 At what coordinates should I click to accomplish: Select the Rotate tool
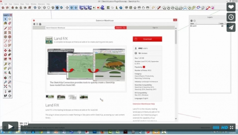click(x=6, y=55)
